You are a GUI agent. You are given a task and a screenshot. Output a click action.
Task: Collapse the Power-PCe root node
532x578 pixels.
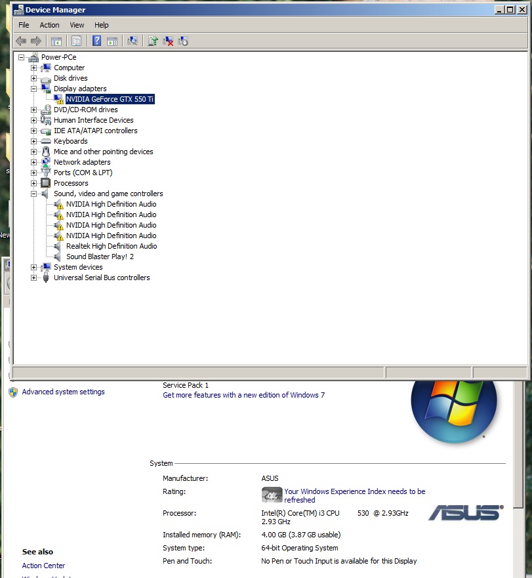(x=22, y=57)
